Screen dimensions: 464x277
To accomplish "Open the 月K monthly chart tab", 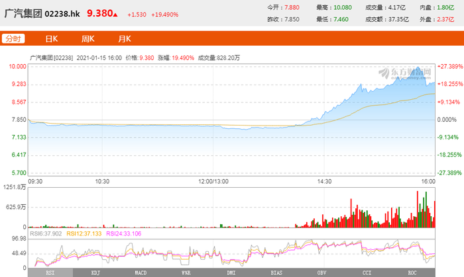I will pyautogui.click(x=125, y=39).
